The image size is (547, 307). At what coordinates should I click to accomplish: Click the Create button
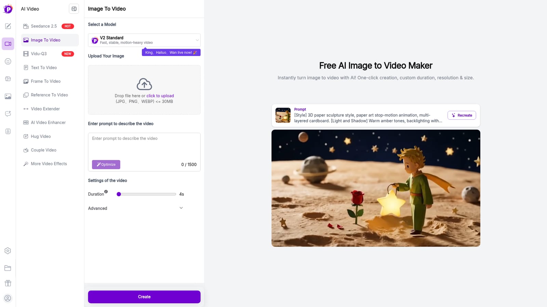144,297
